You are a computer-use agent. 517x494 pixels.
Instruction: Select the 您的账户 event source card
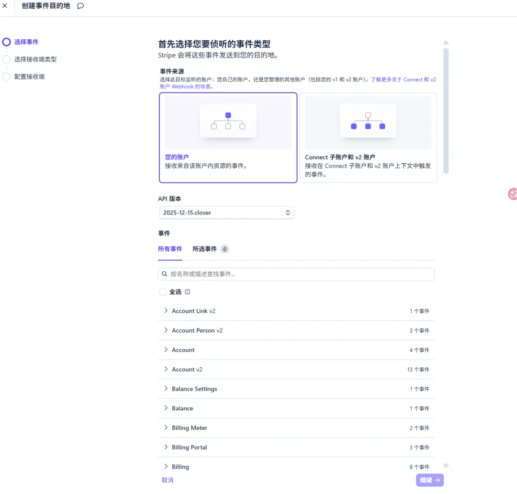[228, 138]
